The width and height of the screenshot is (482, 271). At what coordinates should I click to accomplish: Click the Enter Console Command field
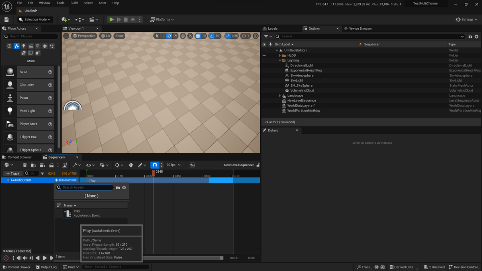tap(116, 267)
